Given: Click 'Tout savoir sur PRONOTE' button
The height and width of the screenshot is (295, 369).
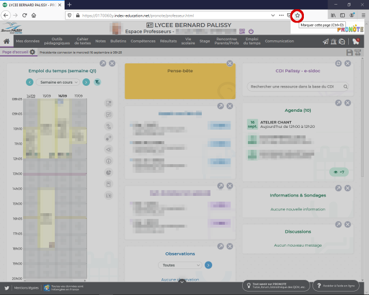Looking at the screenshot, I should point(274,286).
